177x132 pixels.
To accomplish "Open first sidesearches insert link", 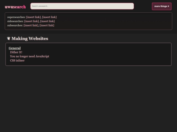I will (31, 21).
